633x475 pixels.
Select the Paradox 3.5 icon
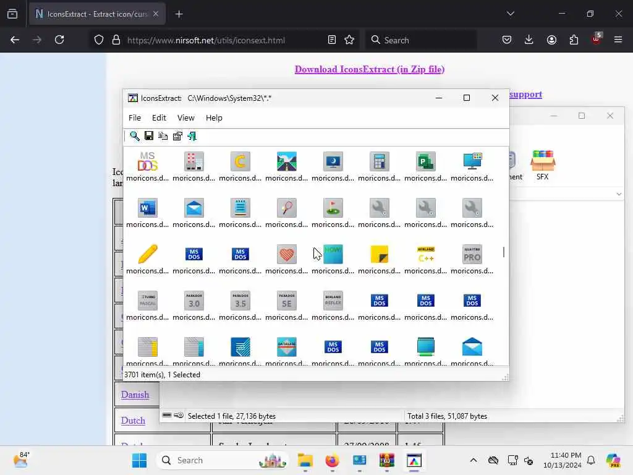pyautogui.click(x=240, y=301)
